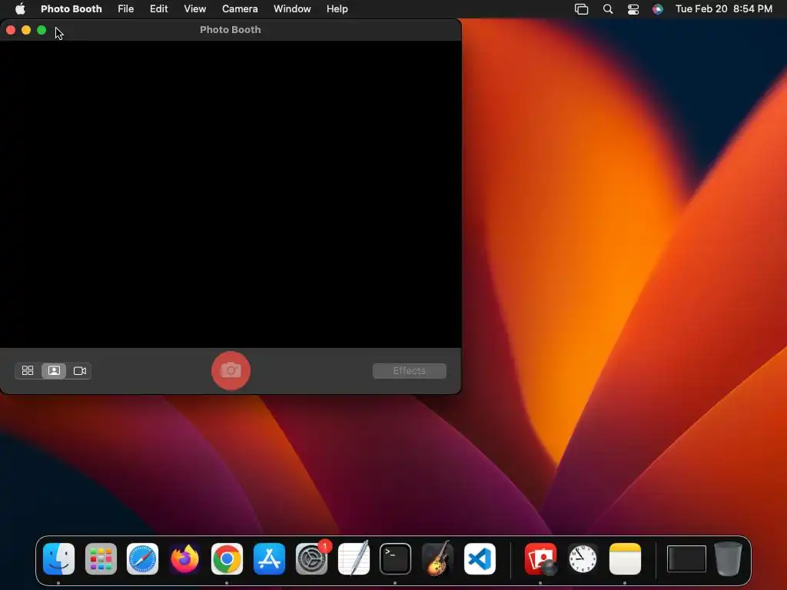The height and width of the screenshot is (590, 787).
Task: Open Launchpad from the Dock
Action: tap(101, 559)
